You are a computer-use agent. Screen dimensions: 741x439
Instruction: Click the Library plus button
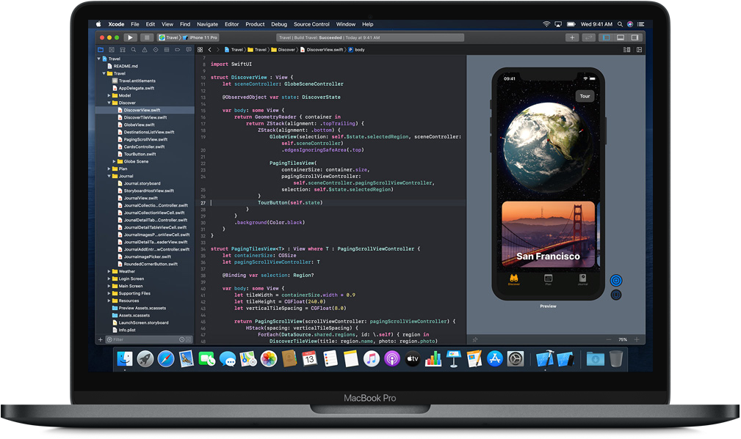point(572,37)
